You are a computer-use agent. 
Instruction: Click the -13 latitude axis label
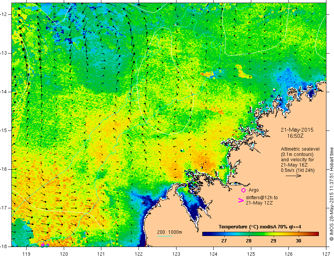pyautogui.click(x=4, y=53)
